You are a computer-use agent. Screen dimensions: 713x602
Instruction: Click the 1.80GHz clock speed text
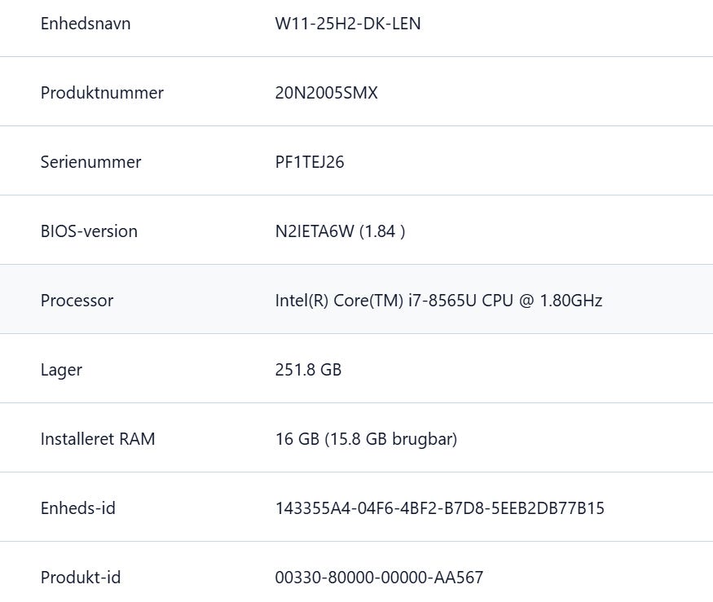point(570,301)
